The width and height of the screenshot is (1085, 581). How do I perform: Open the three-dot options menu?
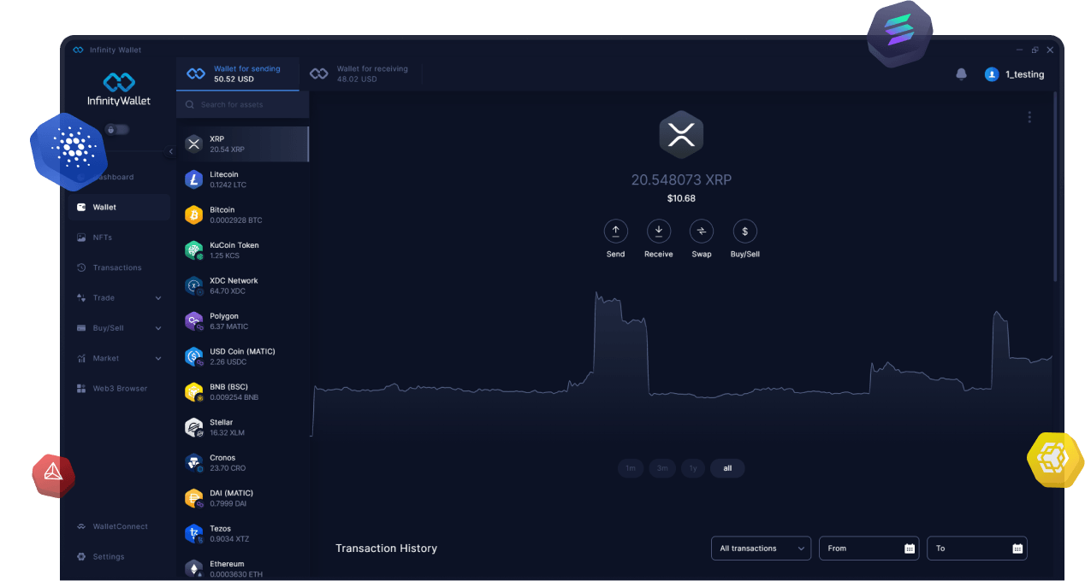1029,117
